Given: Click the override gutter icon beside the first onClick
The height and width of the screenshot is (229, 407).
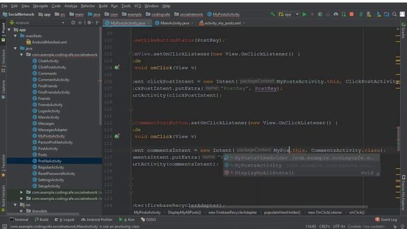Looking at the screenshot, I should click(116, 67).
